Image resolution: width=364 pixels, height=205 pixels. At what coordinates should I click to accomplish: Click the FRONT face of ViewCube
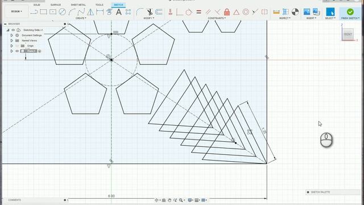348,34
